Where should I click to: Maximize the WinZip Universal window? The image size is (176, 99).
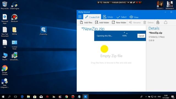point(171,12)
